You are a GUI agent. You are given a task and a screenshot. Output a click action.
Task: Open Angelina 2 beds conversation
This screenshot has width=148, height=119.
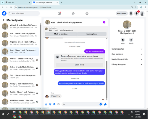(20, 43)
